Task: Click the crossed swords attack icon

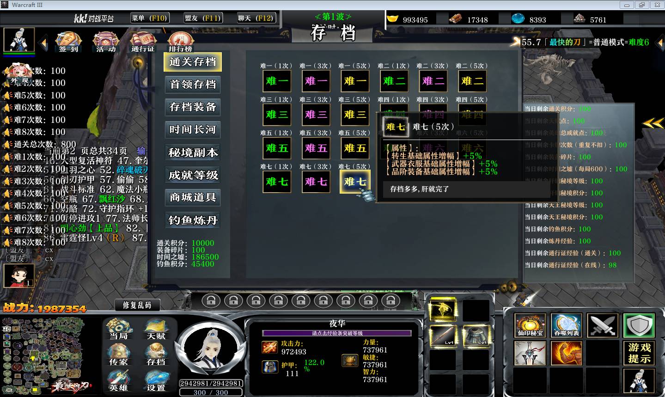Action: point(603,325)
